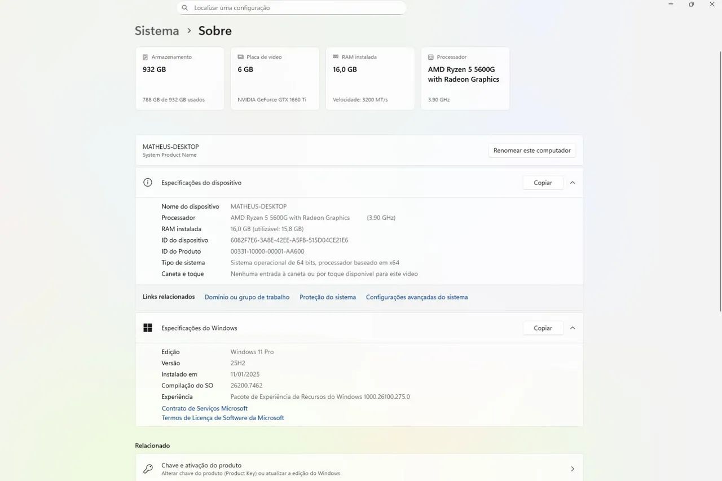Click the device specifications info icon
The width and height of the screenshot is (722, 481).
(x=148, y=183)
